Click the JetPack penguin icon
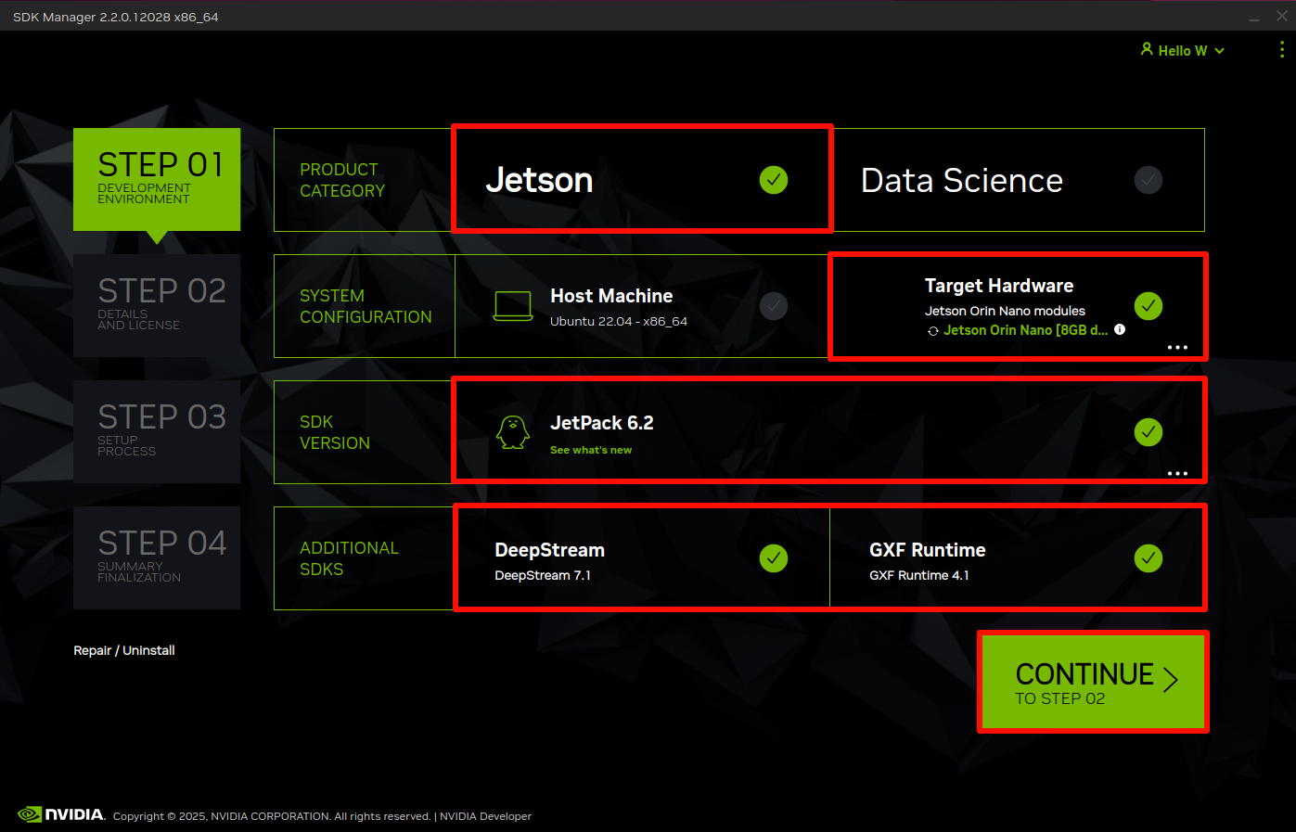 click(513, 432)
